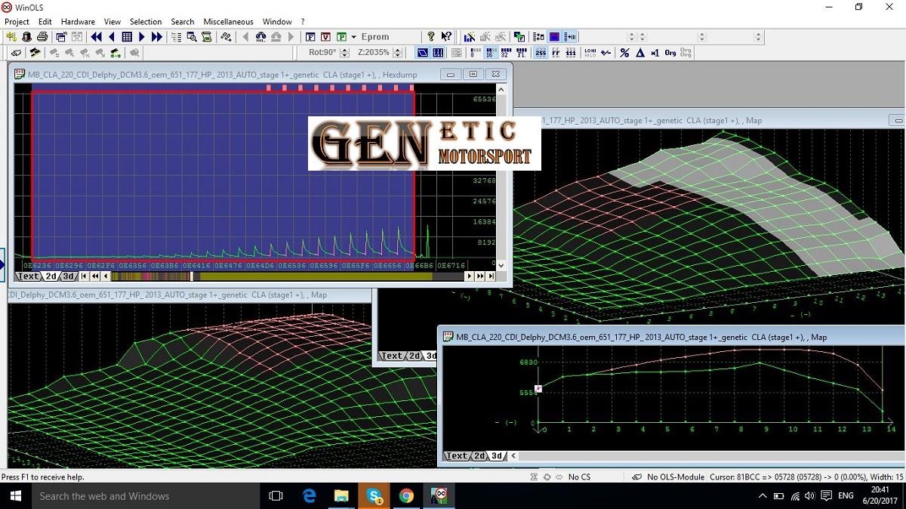Click the LoHi byte order icon

590,53
